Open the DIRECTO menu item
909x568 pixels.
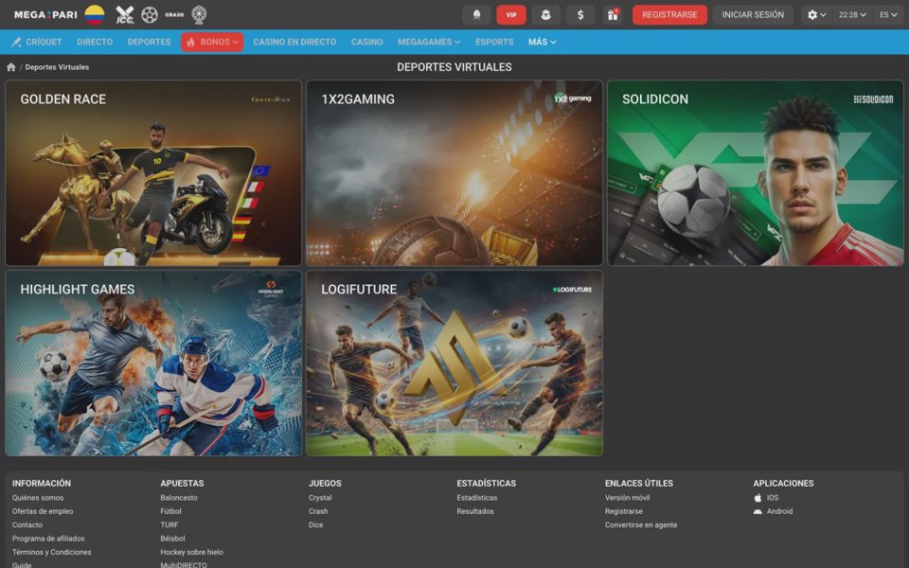[x=95, y=42]
